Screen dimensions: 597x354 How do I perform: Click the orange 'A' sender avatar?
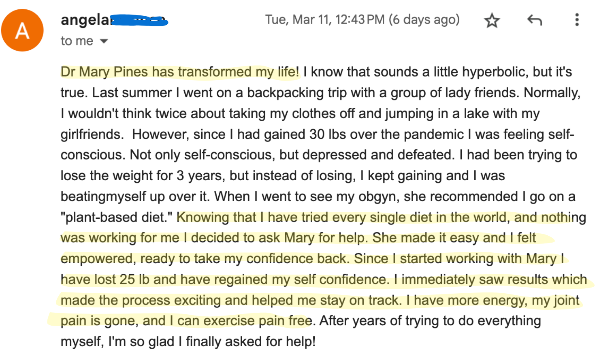click(22, 30)
